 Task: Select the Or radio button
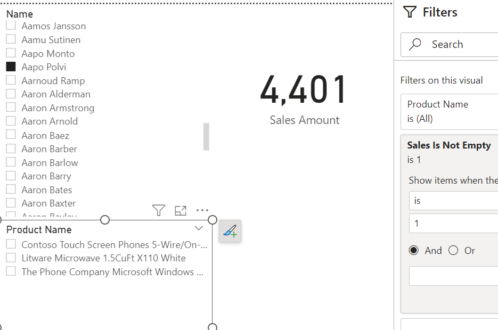tap(453, 250)
